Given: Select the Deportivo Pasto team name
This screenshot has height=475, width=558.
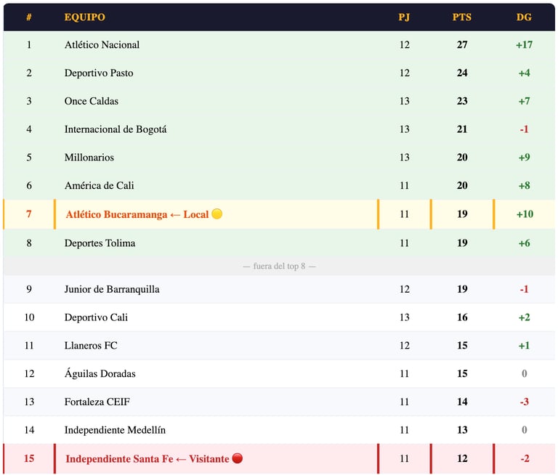Looking at the screenshot, I should 99,73.
